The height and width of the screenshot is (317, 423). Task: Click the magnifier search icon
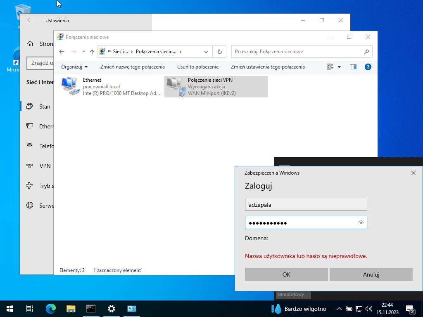[366, 52]
